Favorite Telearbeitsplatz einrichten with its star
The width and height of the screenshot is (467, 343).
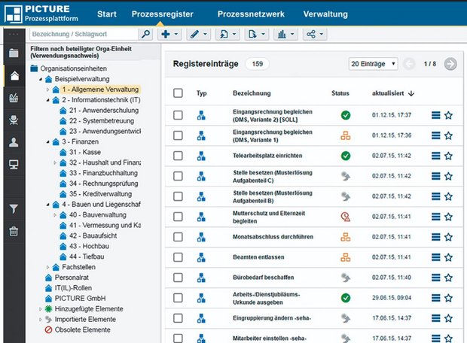tap(448, 156)
